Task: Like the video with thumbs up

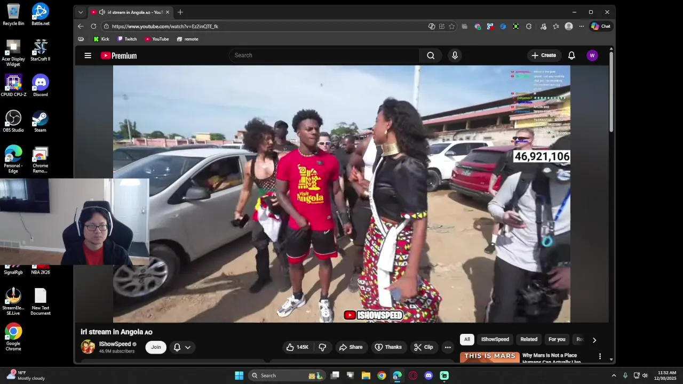Action: click(x=297, y=347)
